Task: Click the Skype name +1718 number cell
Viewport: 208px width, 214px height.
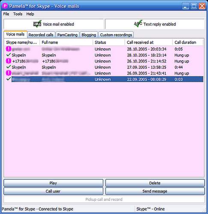Action: point(25,61)
